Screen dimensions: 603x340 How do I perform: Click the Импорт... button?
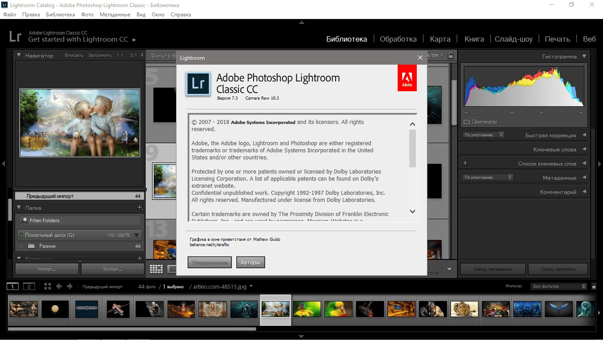pyautogui.click(x=47, y=269)
